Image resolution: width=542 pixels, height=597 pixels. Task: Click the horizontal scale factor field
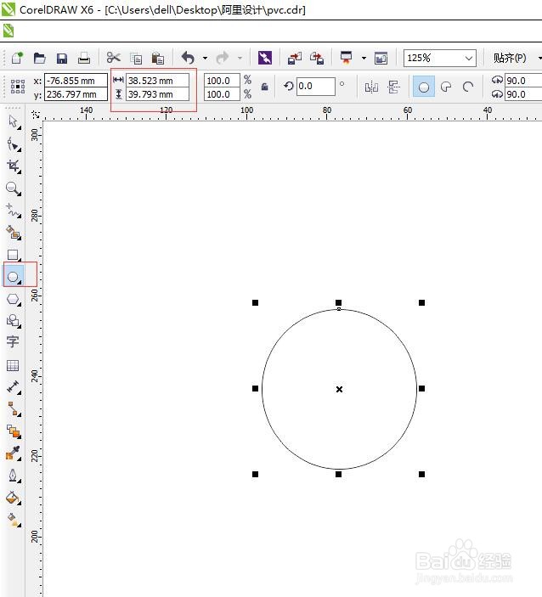(x=222, y=81)
